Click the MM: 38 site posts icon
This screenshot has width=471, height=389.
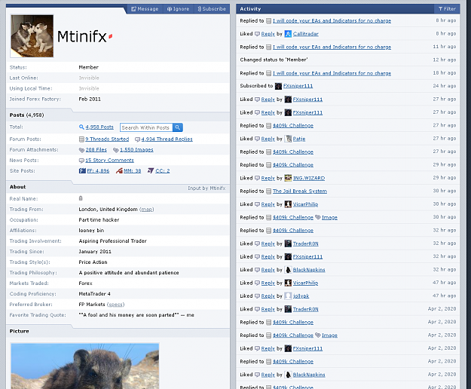coord(119,170)
